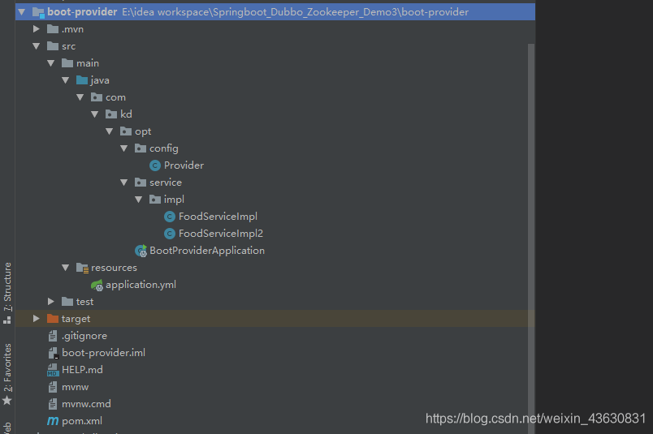Image resolution: width=653 pixels, height=434 pixels.
Task: Open the Structure tool window tab
Action: click(x=7, y=293)
